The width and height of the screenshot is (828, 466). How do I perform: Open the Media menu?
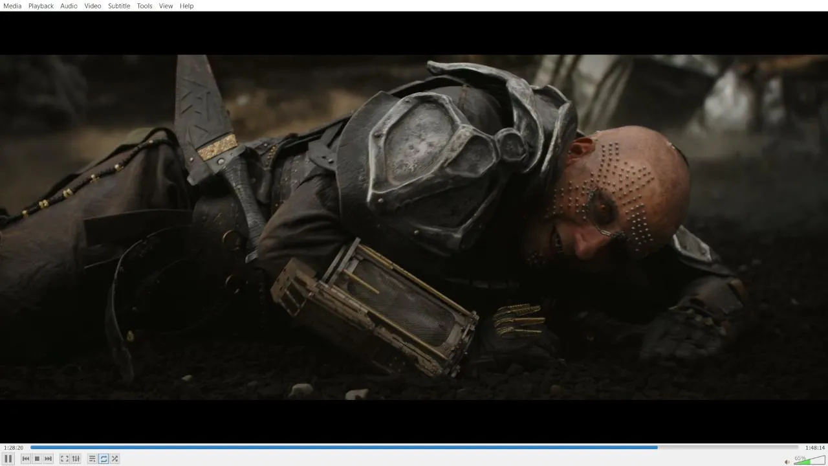(x=12, y=6)
